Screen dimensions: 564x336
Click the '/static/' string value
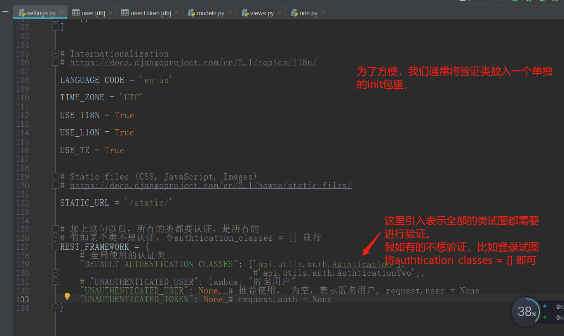pos(148,203)
